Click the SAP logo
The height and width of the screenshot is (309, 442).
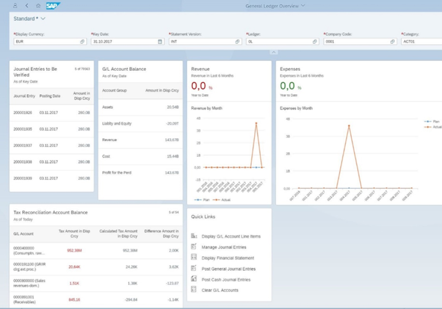pyautogui.click(x=53, y=6)
